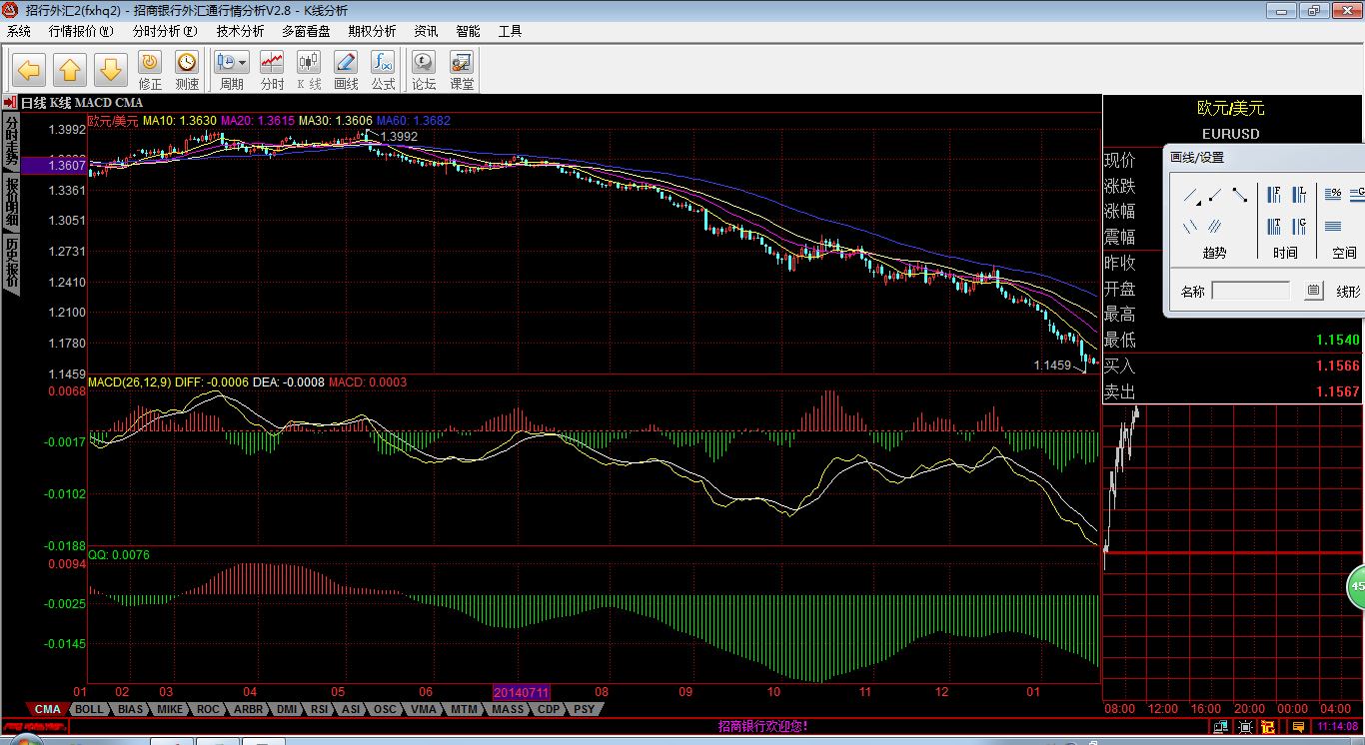The width and height of the screenshot is (1365, 745).
Task: Open the 技术分析 menu
Action: (x=240, y=31)
